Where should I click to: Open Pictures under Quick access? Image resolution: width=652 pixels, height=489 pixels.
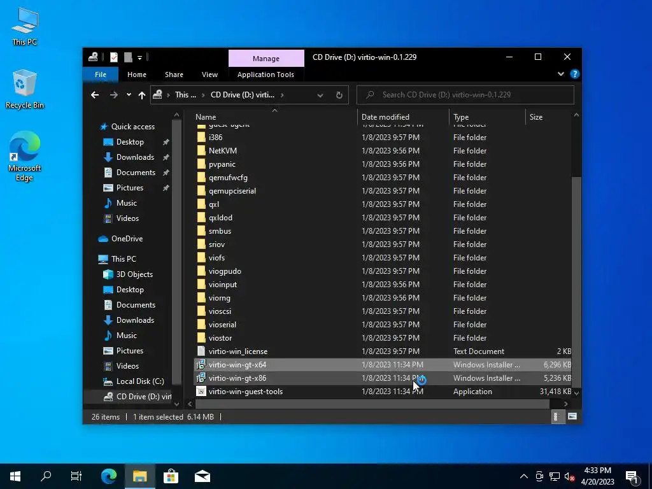click(130, 188)
